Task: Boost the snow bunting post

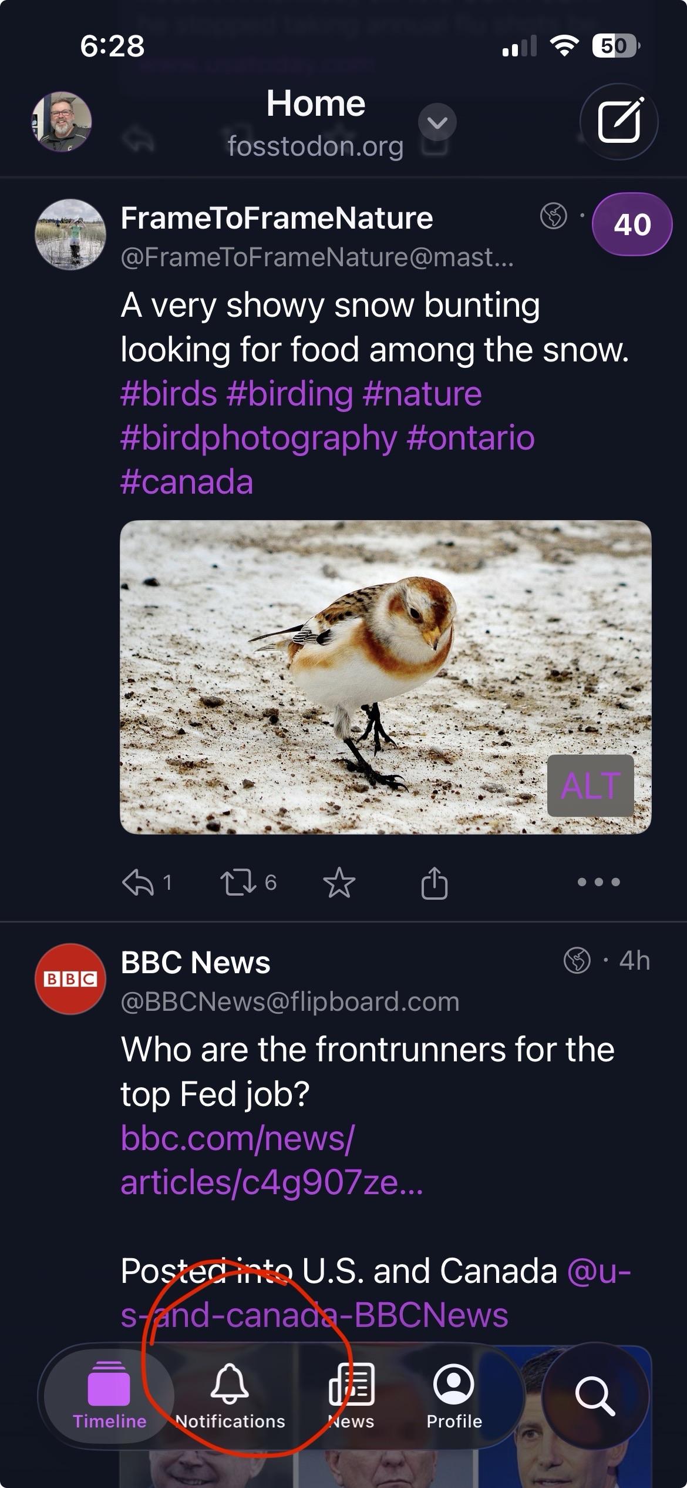Action: click(x=238, y=882)
